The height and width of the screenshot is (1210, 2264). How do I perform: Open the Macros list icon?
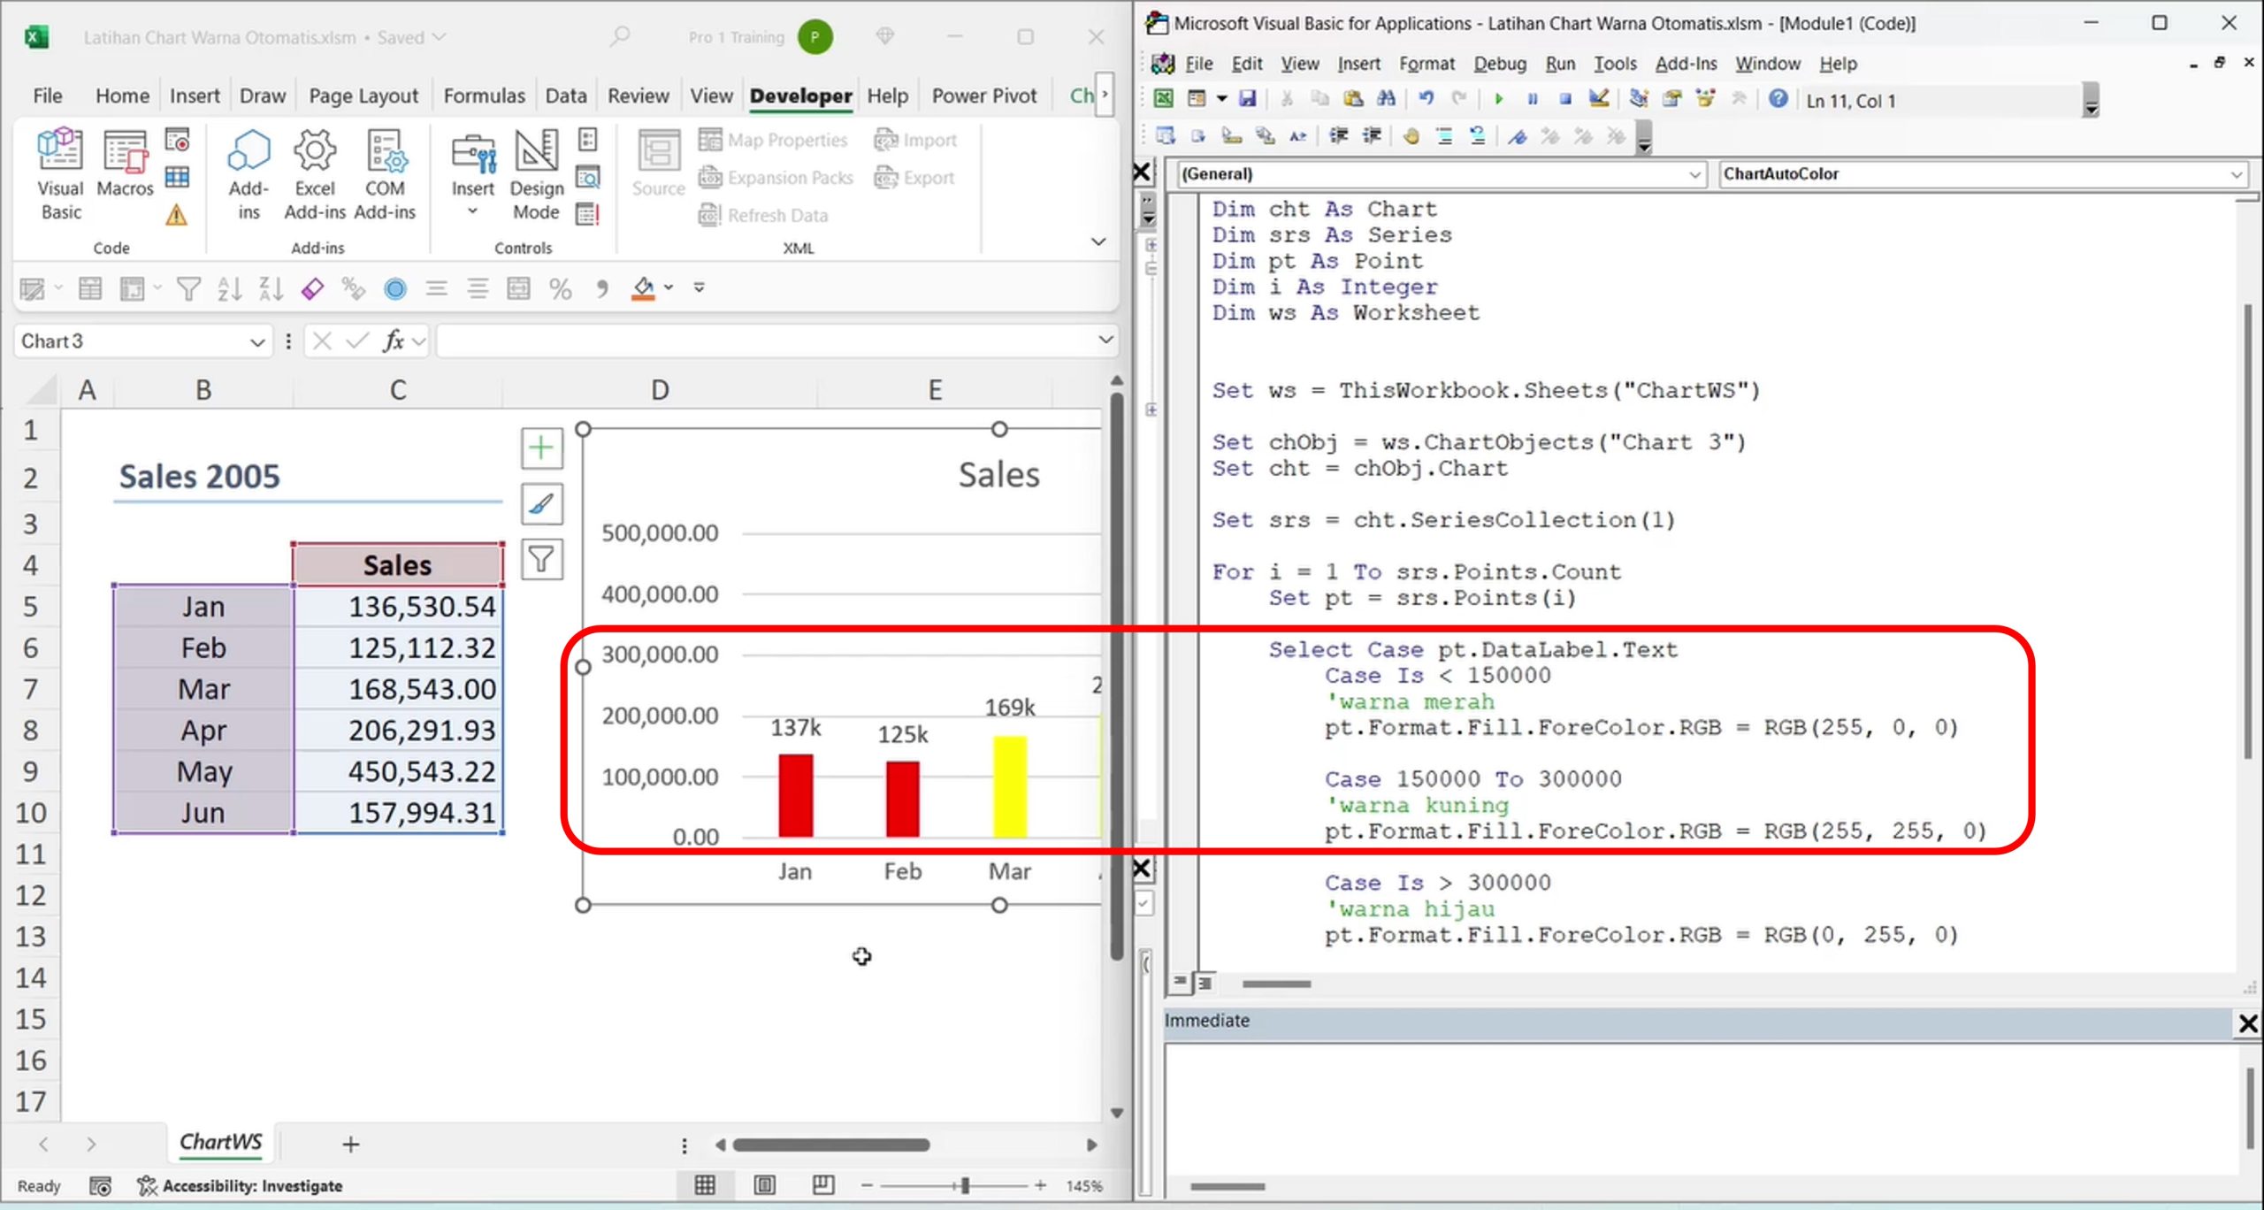[125, 172]
